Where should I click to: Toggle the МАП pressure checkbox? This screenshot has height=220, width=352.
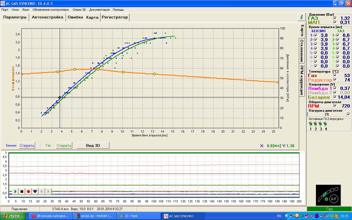(x=335, y=22)
